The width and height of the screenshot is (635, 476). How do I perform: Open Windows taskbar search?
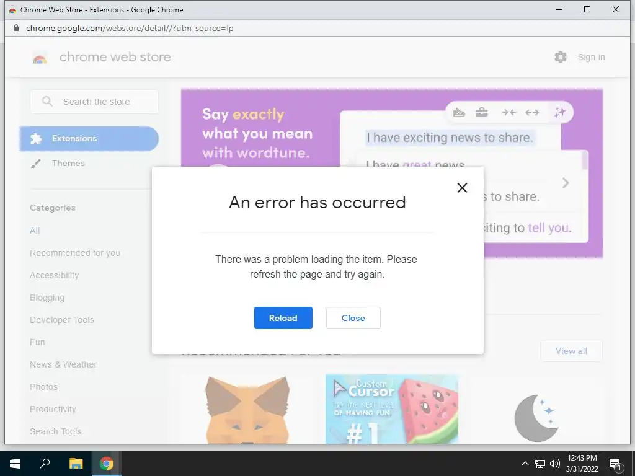[x=45, y=464]
